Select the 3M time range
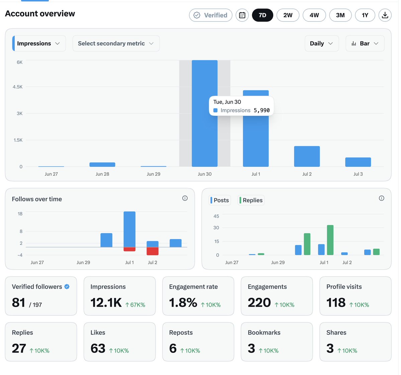 [x=340, y=15]
